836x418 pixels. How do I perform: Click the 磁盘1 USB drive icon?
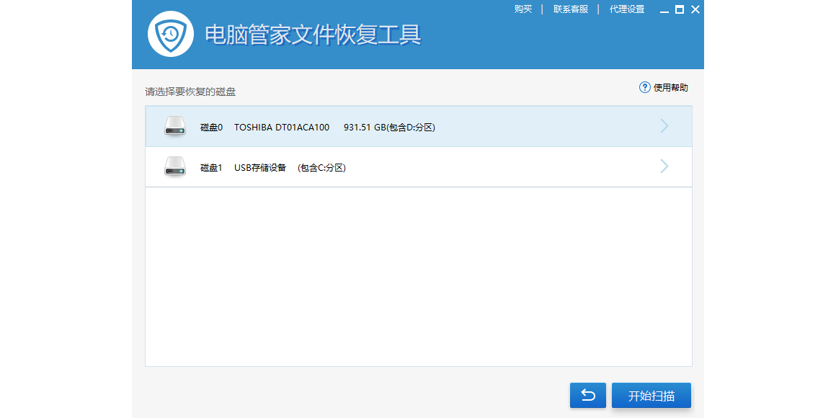click(175, 167)
